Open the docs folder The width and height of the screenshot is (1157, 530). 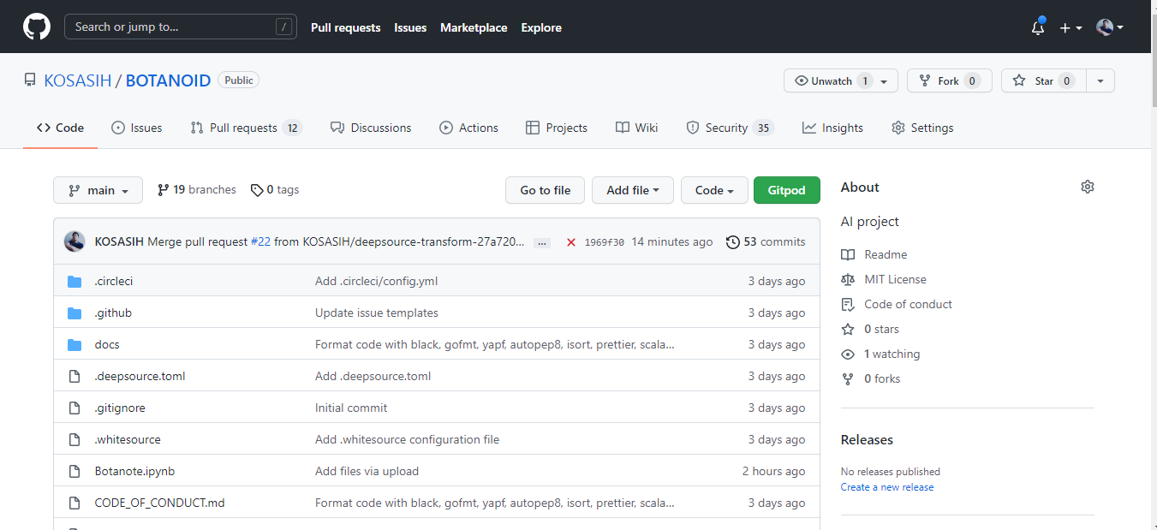click(x=107, y=344)
